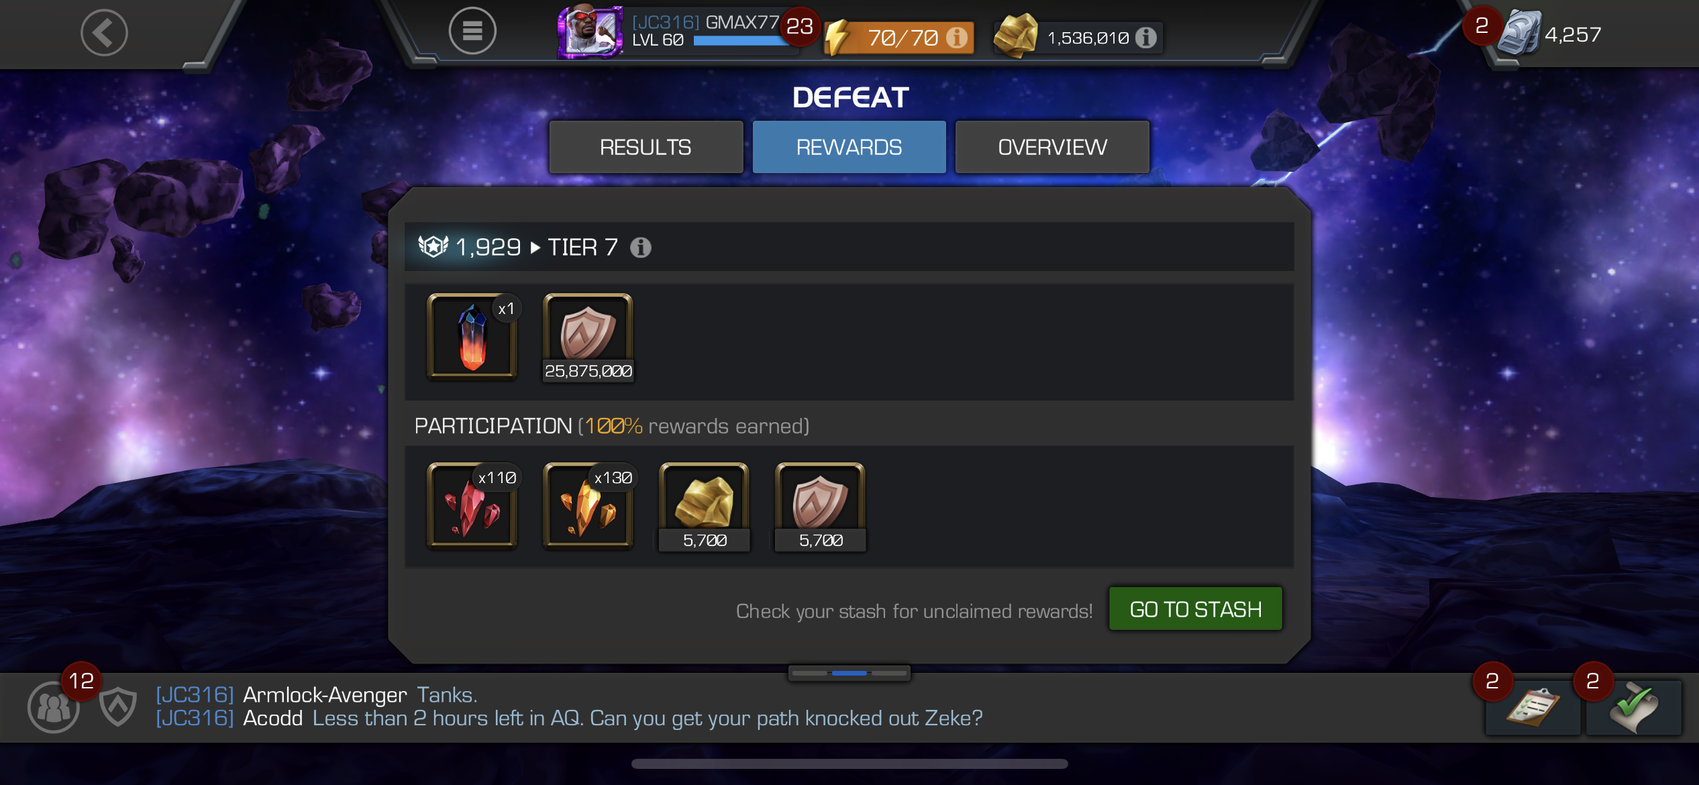Tap the GMAX77 profile avatar
The width and height of the screenshot is (1699, 785).
(x=590, y=32)
